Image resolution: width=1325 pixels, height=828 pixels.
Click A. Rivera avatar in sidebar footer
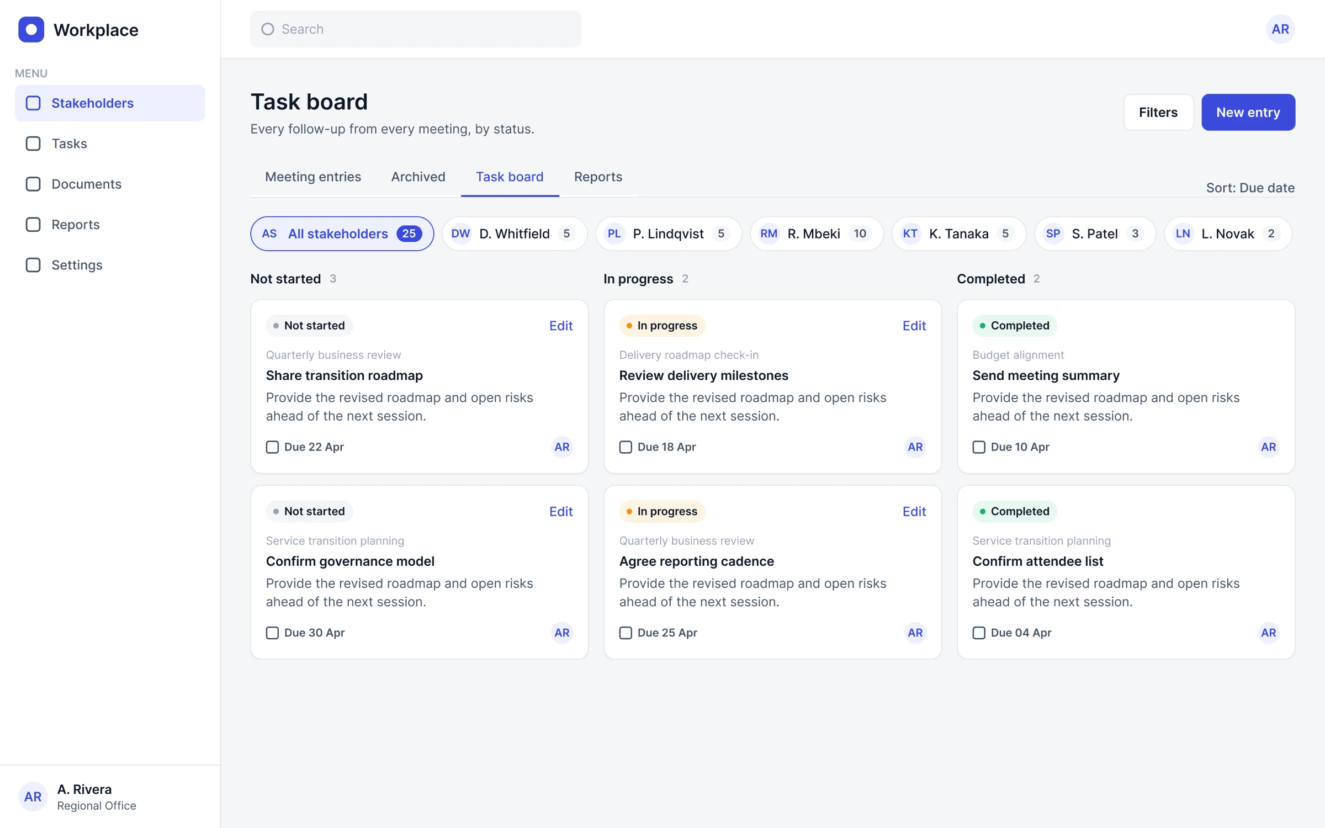[33, 797]
